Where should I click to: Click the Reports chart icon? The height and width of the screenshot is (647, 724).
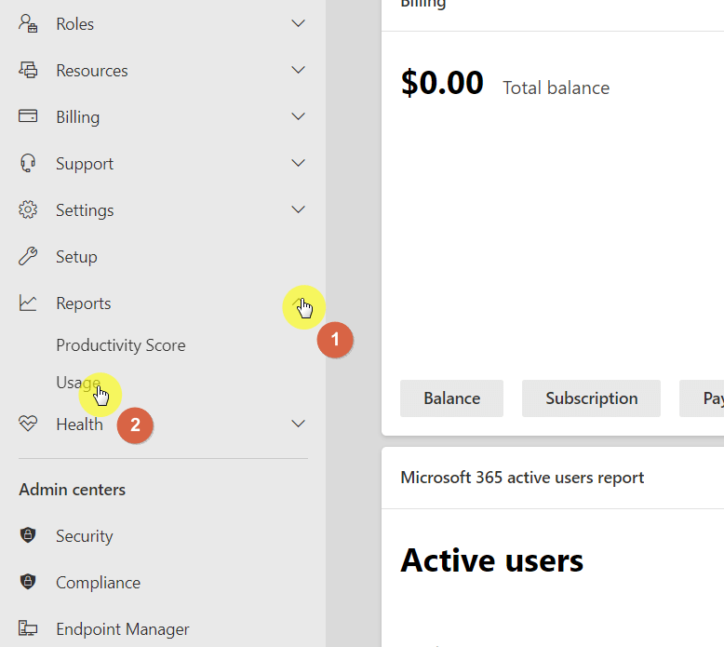28,303
